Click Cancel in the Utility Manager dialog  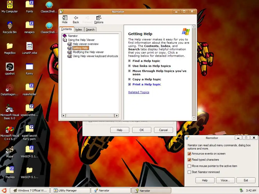click(x=163, y=130)
